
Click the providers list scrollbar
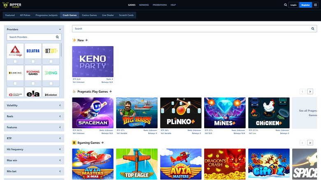(x=61, y=50)
